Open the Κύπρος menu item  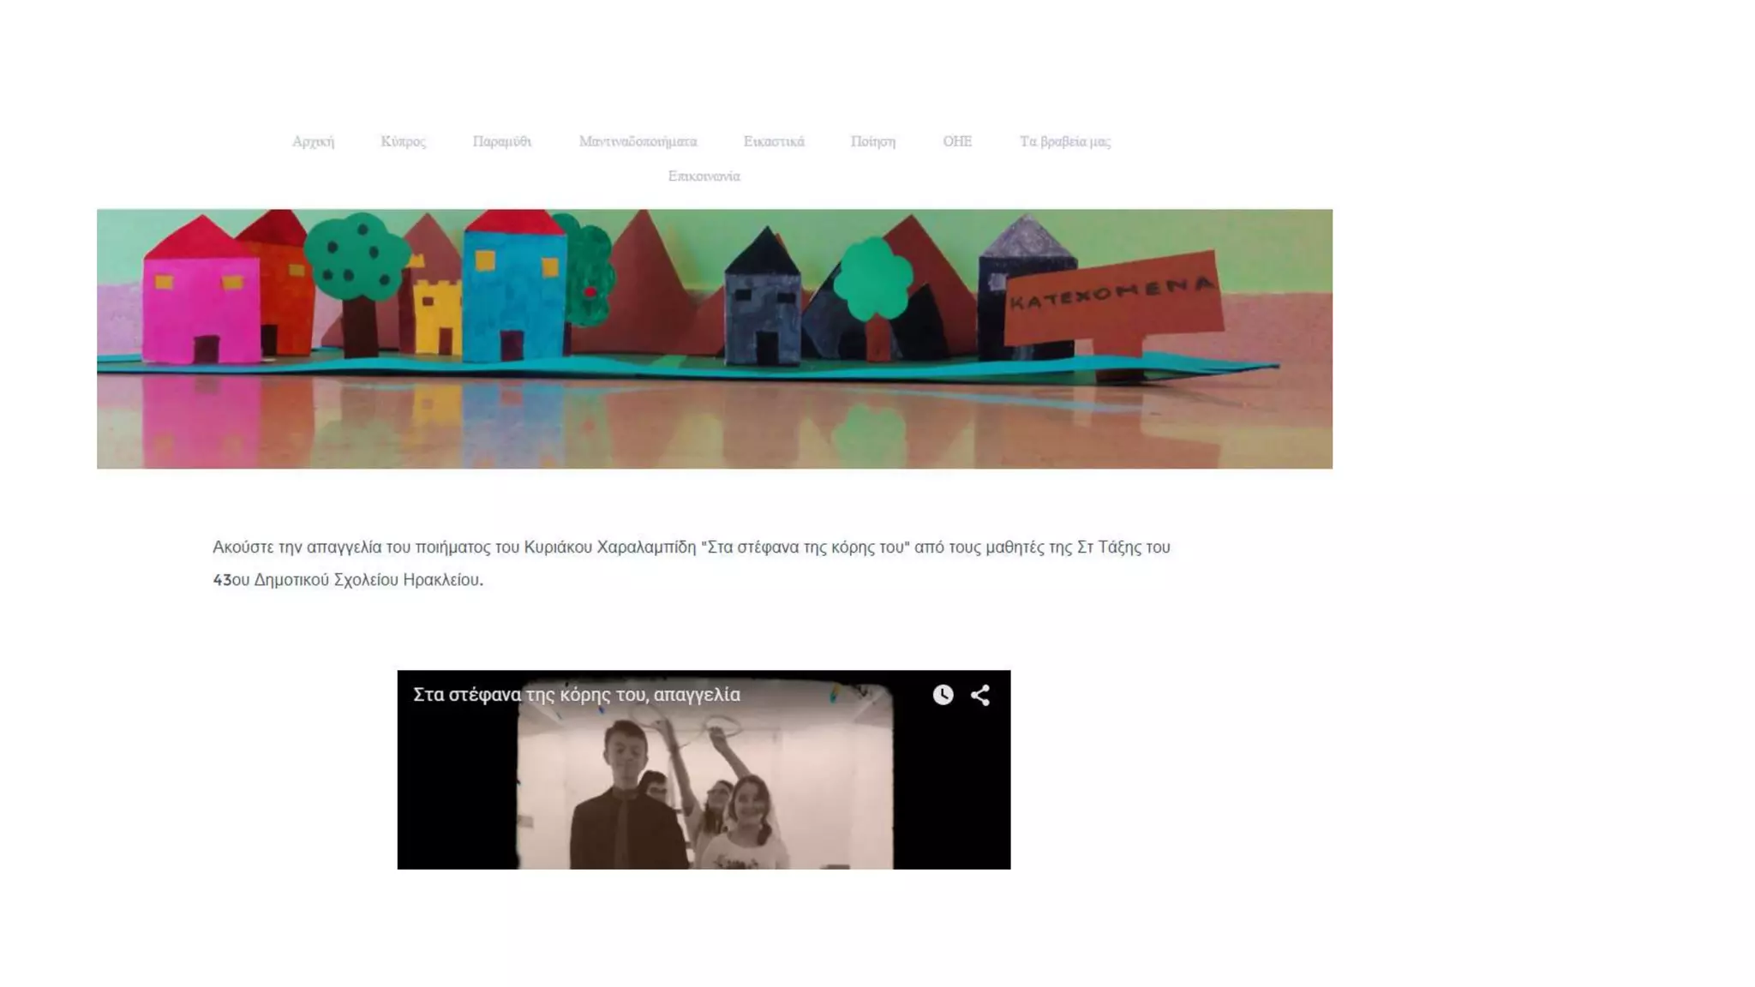click(x=403, y=141)
